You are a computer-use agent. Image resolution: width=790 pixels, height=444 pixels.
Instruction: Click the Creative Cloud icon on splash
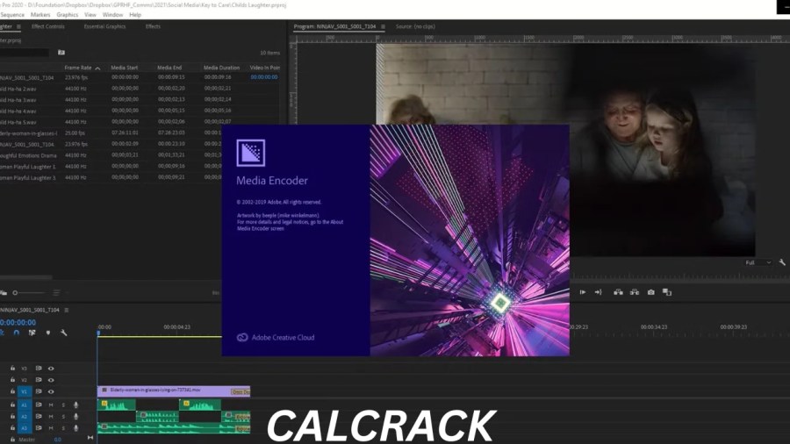coord(242,337)
